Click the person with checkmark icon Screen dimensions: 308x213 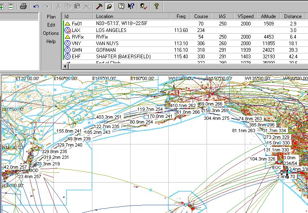143,6
